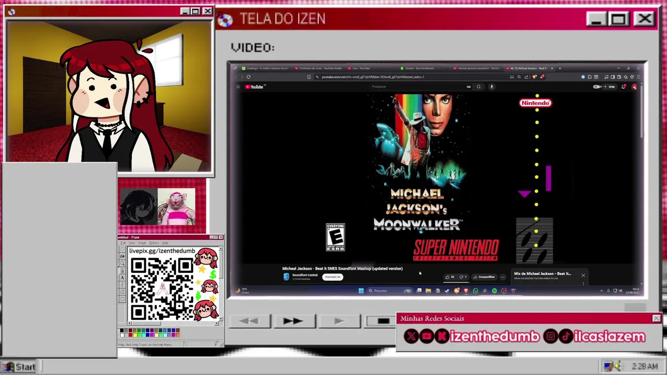Click the YouTube social icon in Redes Sociais
Viewport: 667px width, 375px height.
pyautogui.click(x=427, y=336)
